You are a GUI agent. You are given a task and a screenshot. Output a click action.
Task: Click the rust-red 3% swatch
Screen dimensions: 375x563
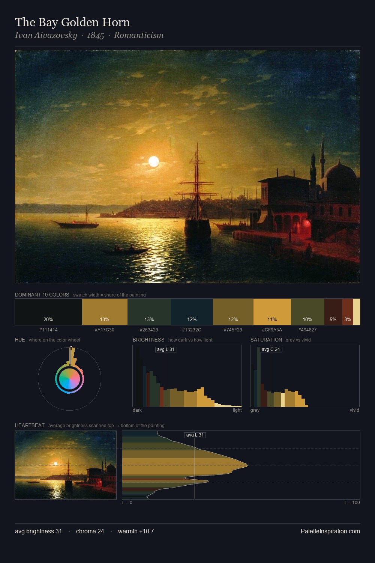[x=348, y=312]
